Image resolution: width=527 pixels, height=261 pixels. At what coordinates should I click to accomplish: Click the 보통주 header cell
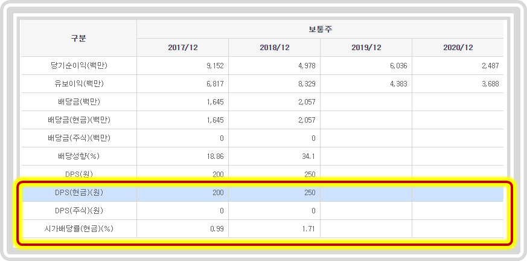320,29
